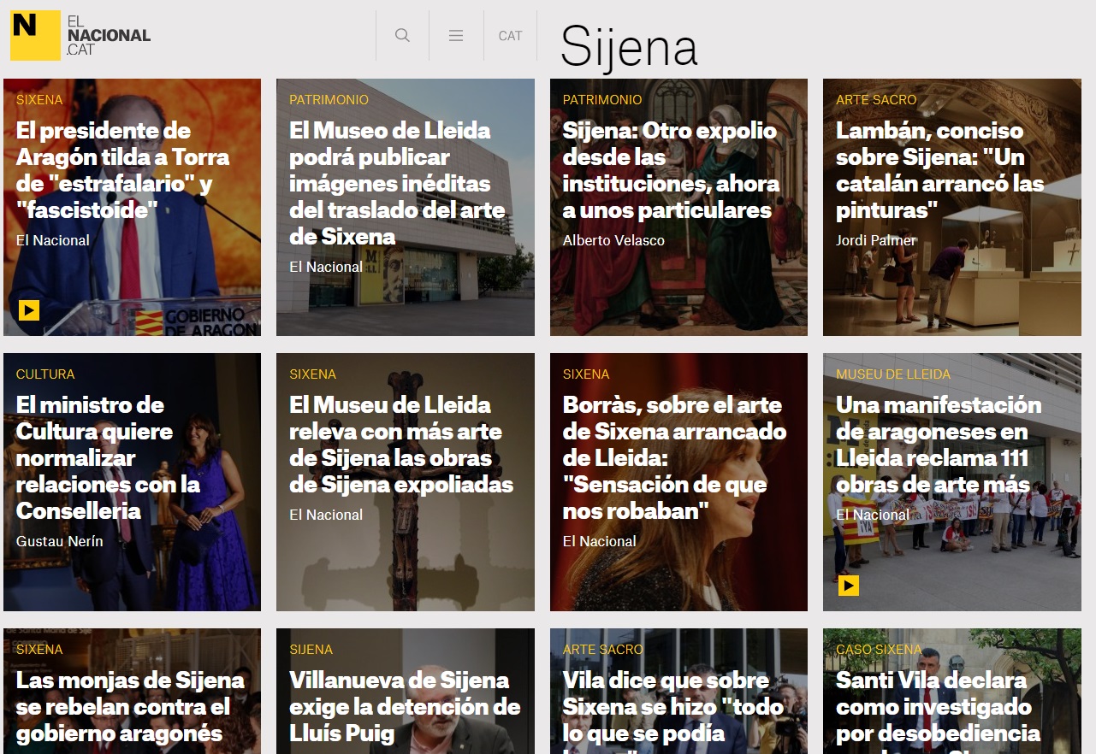Play video on Aragón president article

[x=29, y=309]
